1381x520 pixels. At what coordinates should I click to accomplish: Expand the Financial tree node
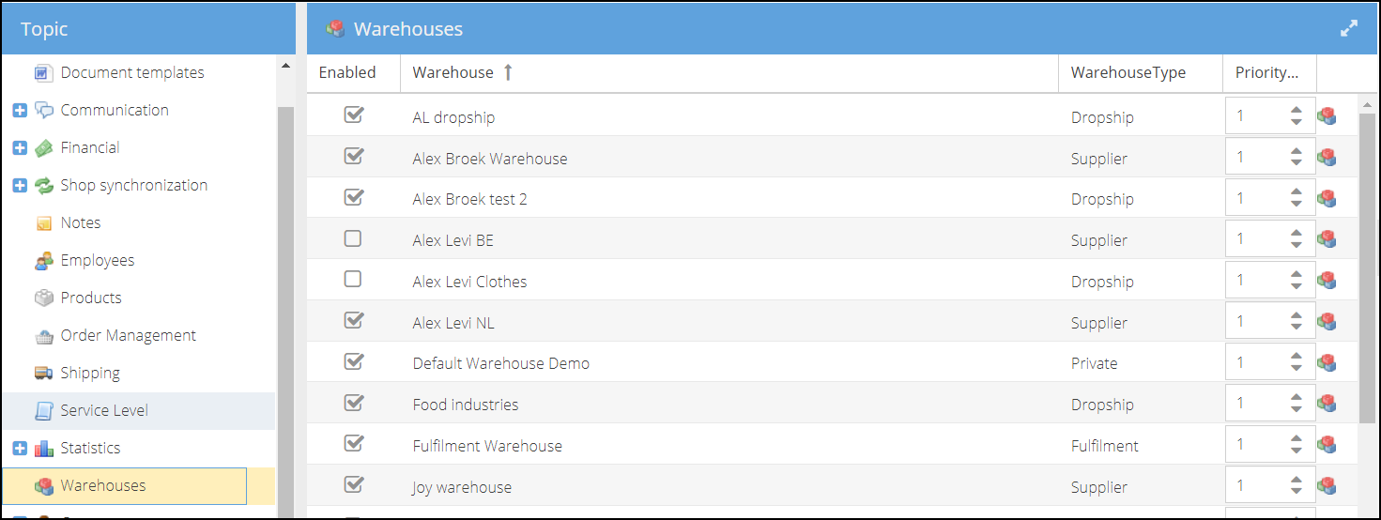[x=20, y=148]
